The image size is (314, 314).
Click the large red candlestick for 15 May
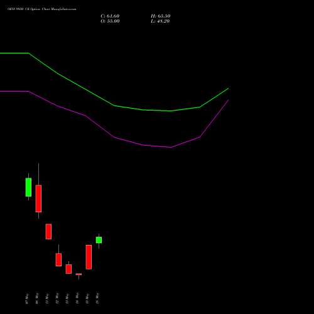pos(89,257)
